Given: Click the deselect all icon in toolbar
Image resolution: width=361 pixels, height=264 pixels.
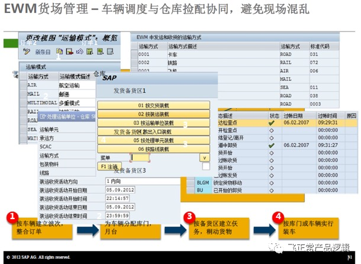Looking at the screenshot, I should 110,51.
